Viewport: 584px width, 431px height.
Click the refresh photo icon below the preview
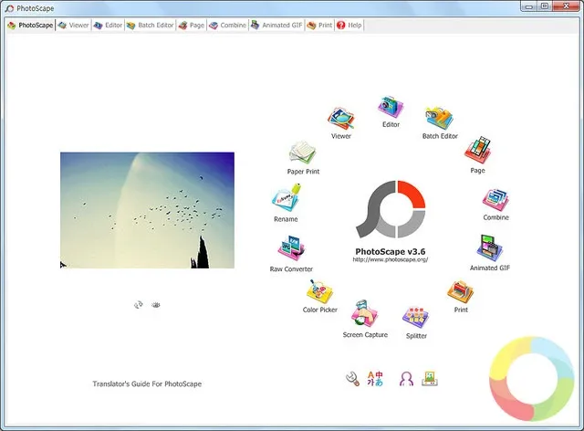coord(138,305)
